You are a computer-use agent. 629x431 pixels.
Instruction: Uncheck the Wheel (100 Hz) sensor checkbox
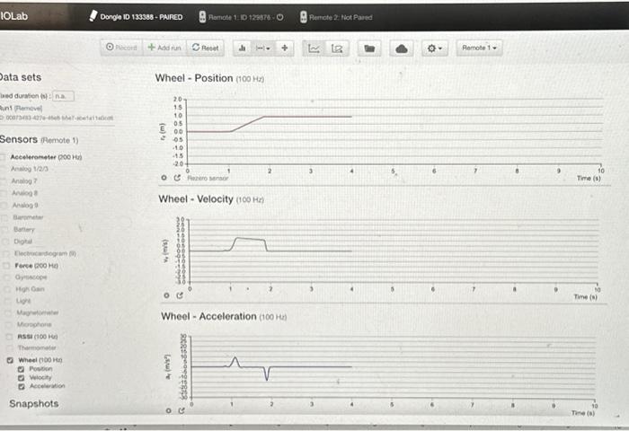pos(10,360)
